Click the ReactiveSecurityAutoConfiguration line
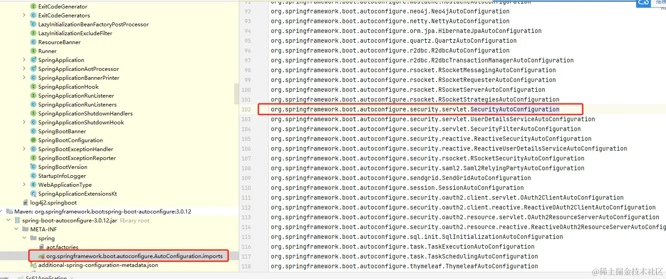 [x=431, y=139]
